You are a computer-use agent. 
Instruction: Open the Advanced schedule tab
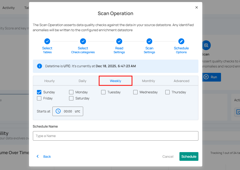pyautogui.click(x=181, y=81)
